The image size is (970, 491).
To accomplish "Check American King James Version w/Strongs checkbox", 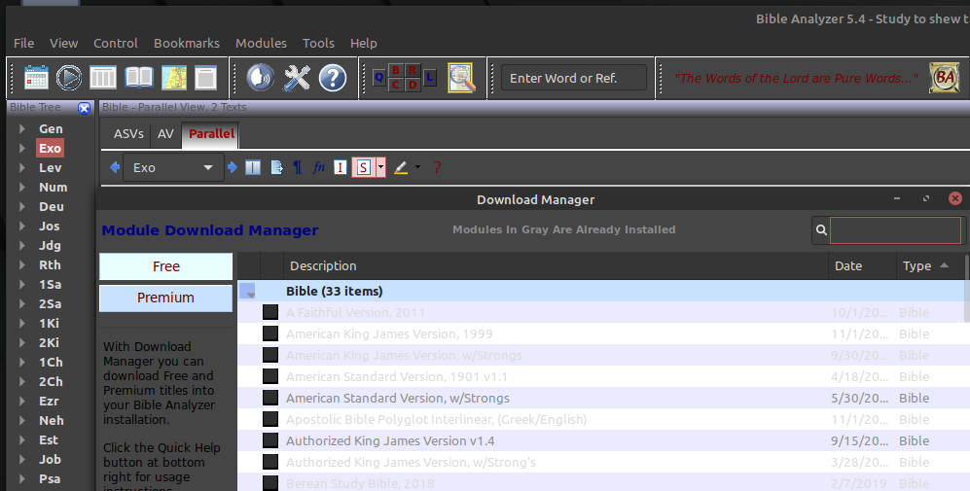I will (270, 355).
